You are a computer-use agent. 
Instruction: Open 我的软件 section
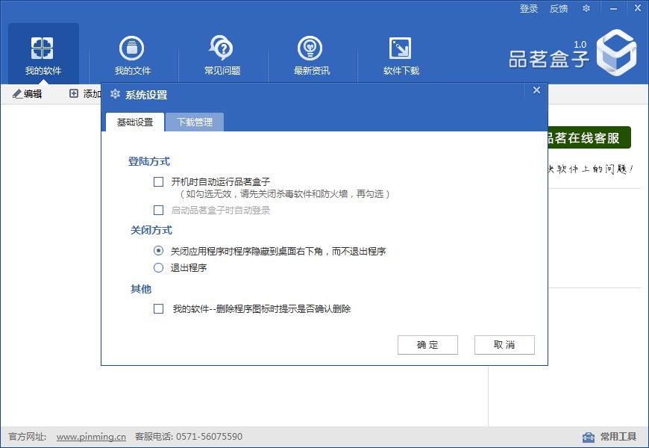click(43, 52)
